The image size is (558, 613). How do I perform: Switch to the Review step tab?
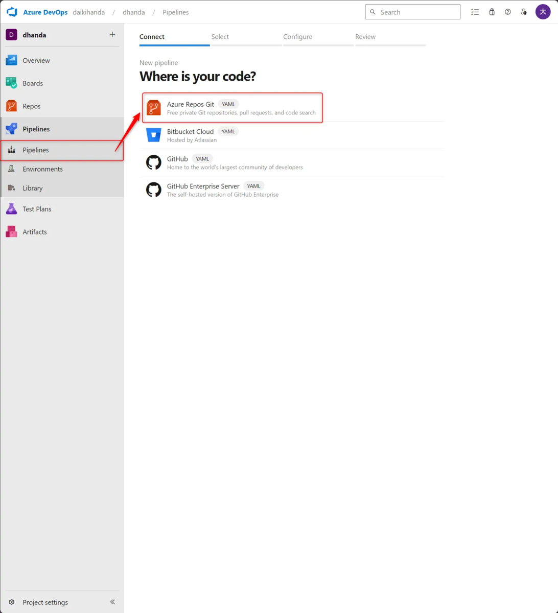pos(390,38)
